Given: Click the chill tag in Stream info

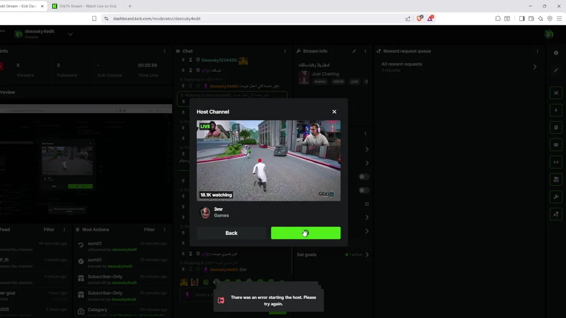Looking at the screenshot, I should [355, 82].
